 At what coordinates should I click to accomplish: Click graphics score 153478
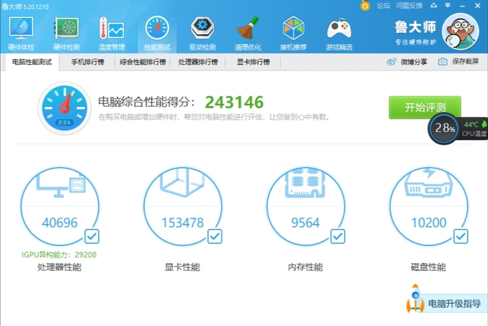[x=183, y=223]
